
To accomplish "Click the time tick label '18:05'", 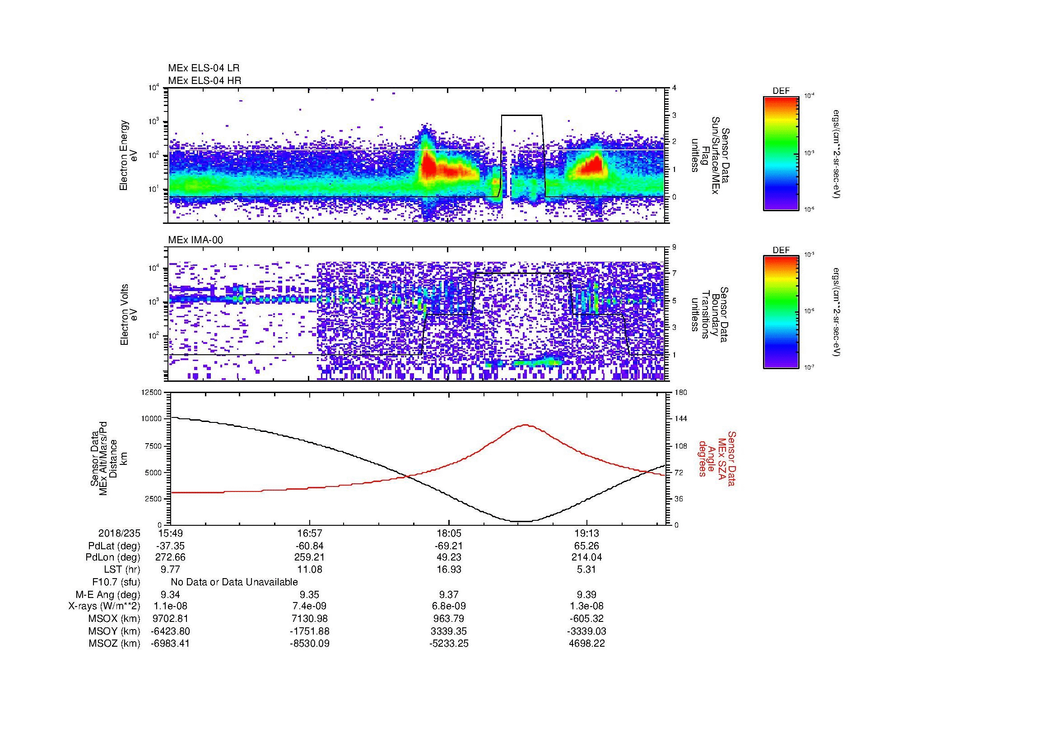I will click(x=448, y=533).
